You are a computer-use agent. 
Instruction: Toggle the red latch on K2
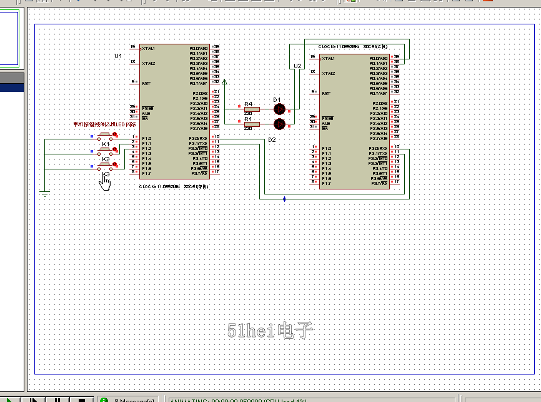[x=115, y=149]
